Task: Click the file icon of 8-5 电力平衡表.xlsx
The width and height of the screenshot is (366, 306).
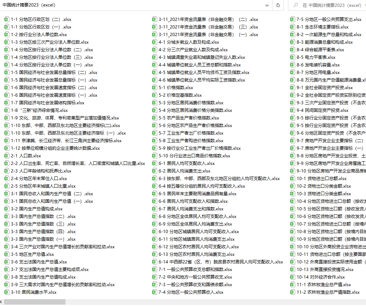Action: point(292,57)
